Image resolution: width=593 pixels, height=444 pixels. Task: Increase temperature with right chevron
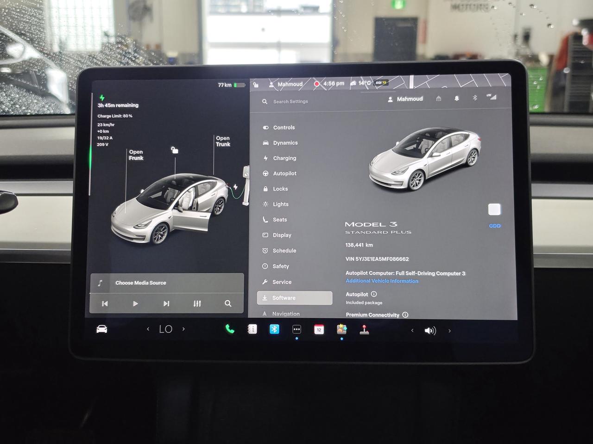tap(183, 329)
